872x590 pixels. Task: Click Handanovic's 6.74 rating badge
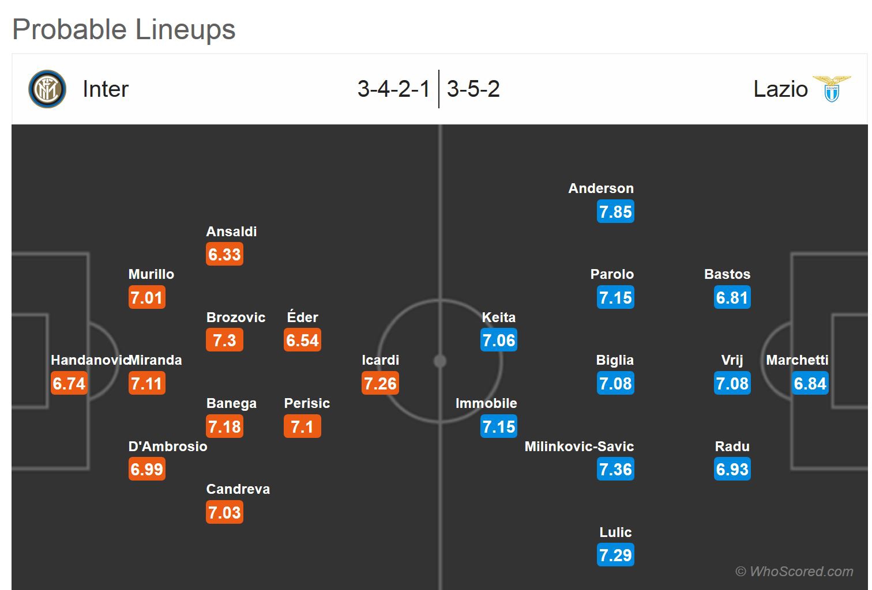(69, 384)
